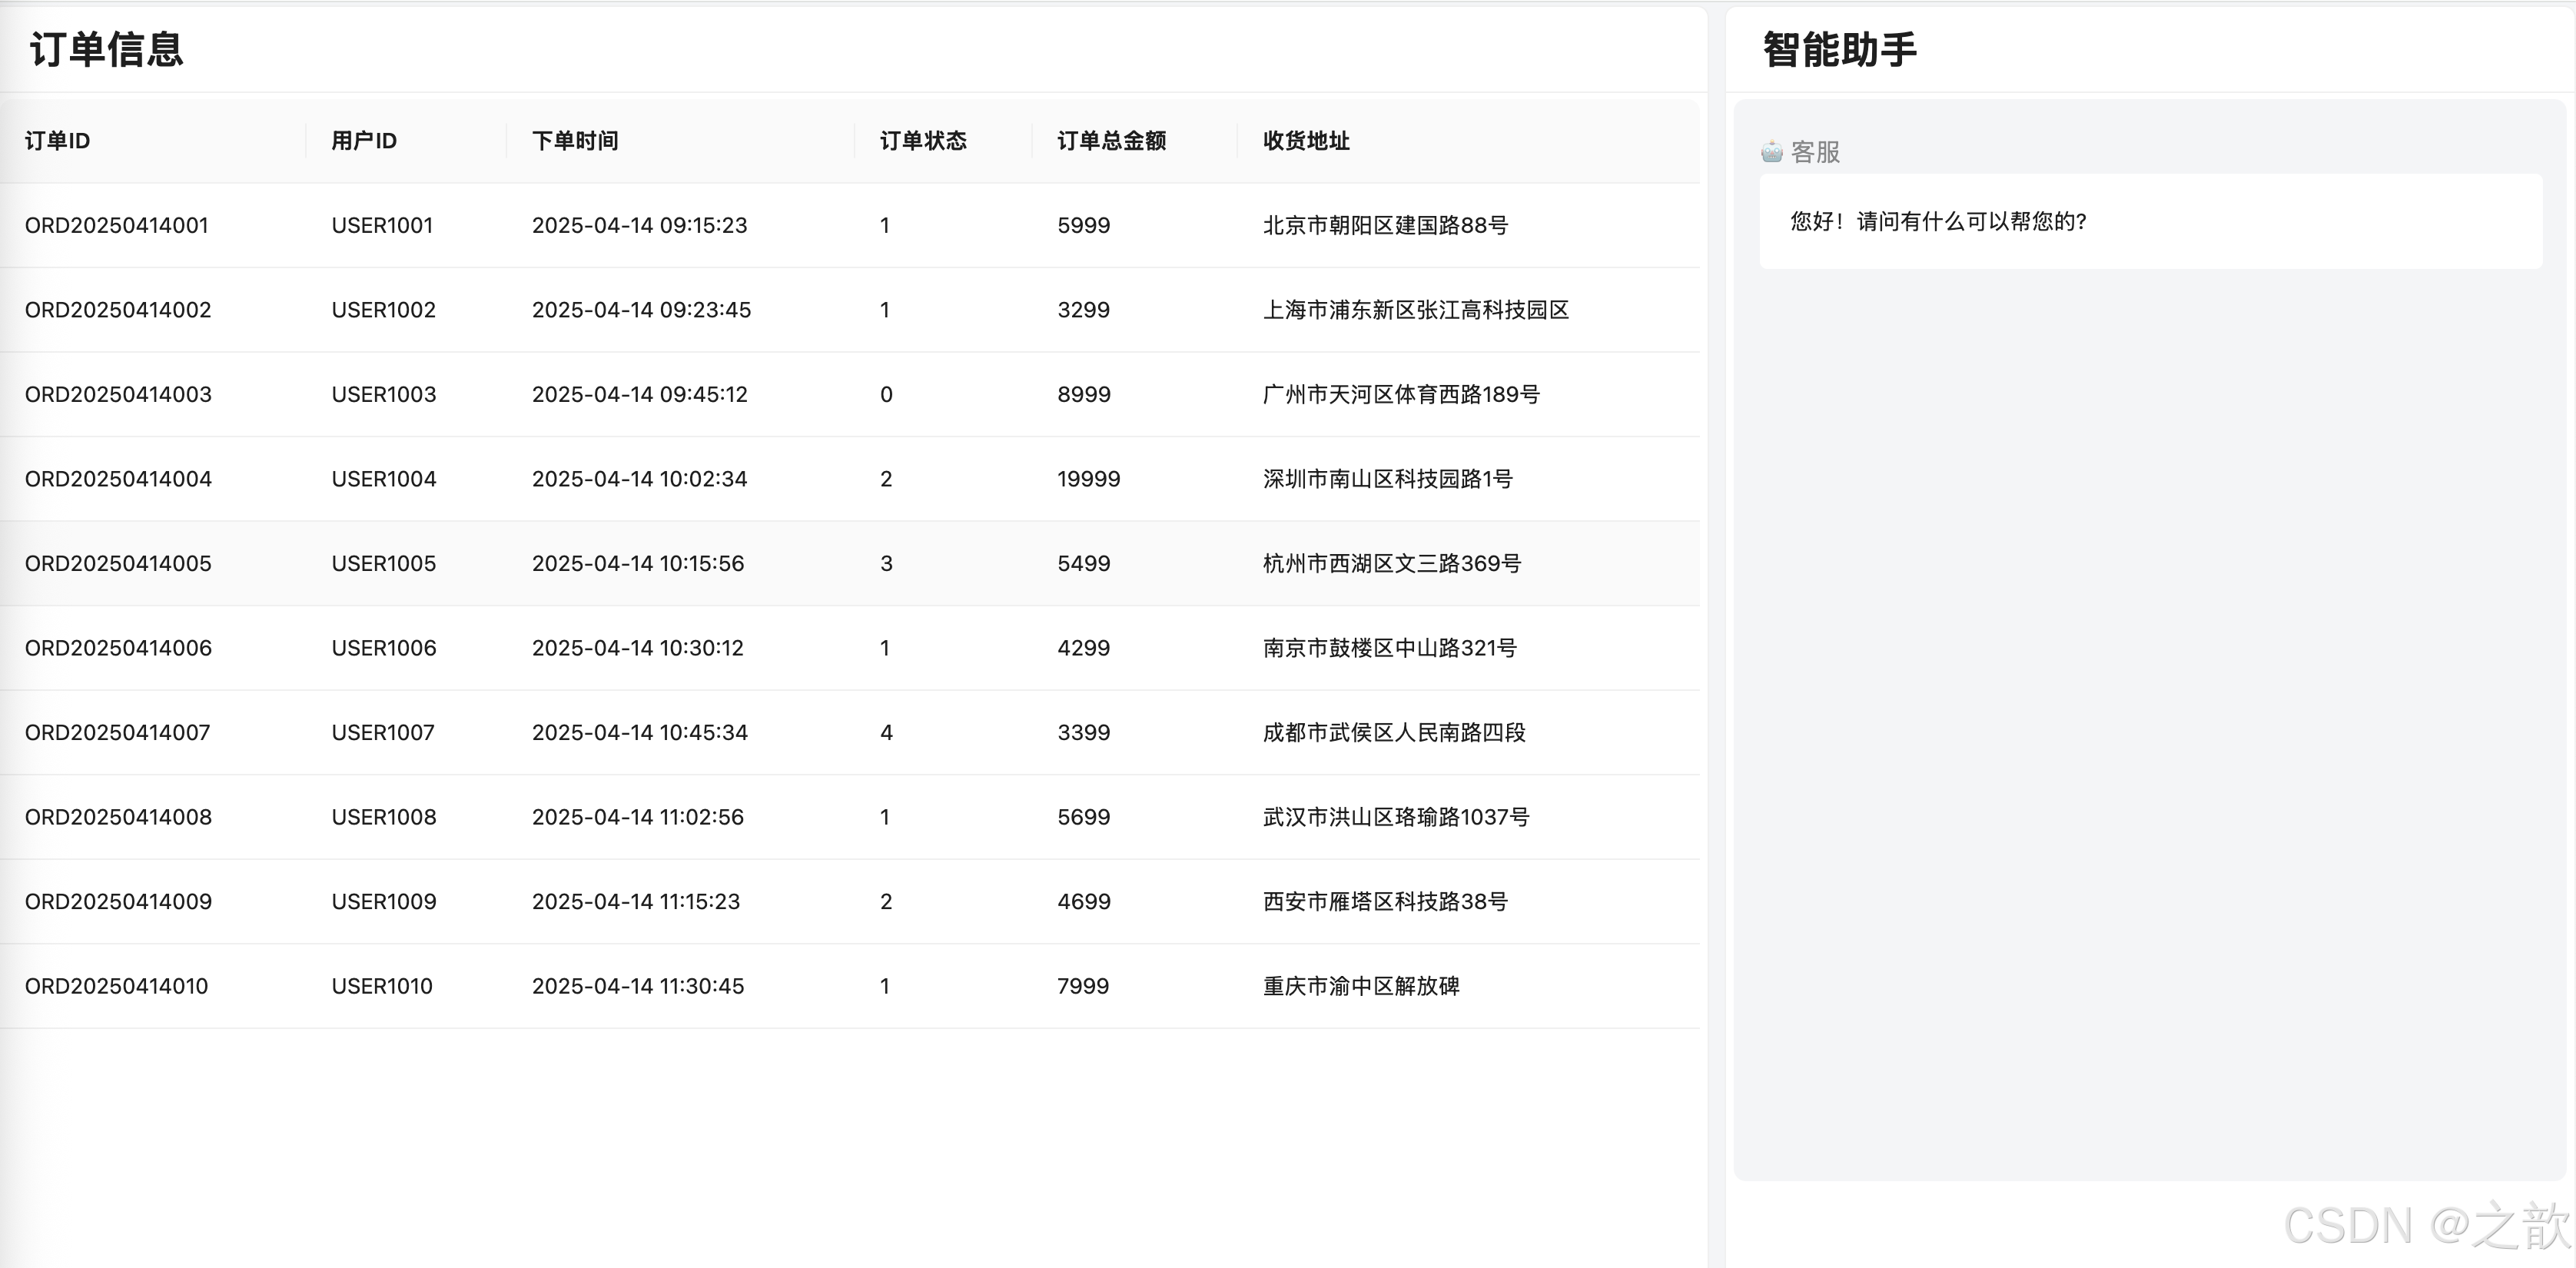Click the 客服 label in chat

tap(1815, 152)
